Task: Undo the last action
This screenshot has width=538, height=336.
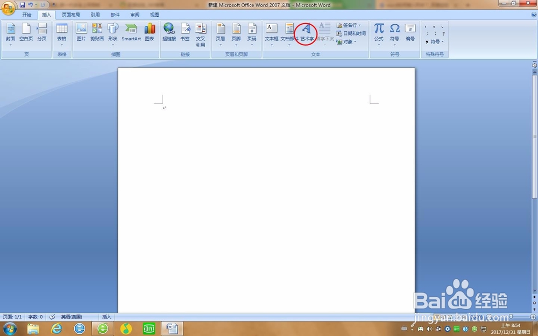Action: 31,5
